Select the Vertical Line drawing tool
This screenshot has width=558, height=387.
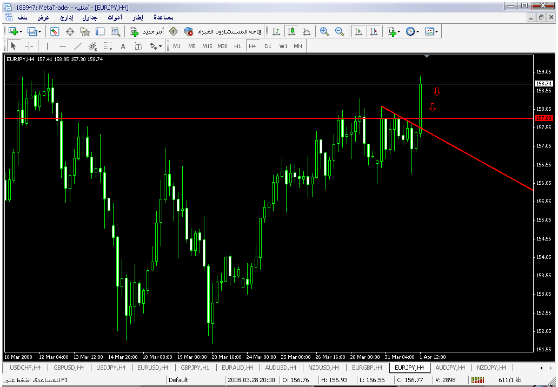pyautogui.click(x=48, y=46)
